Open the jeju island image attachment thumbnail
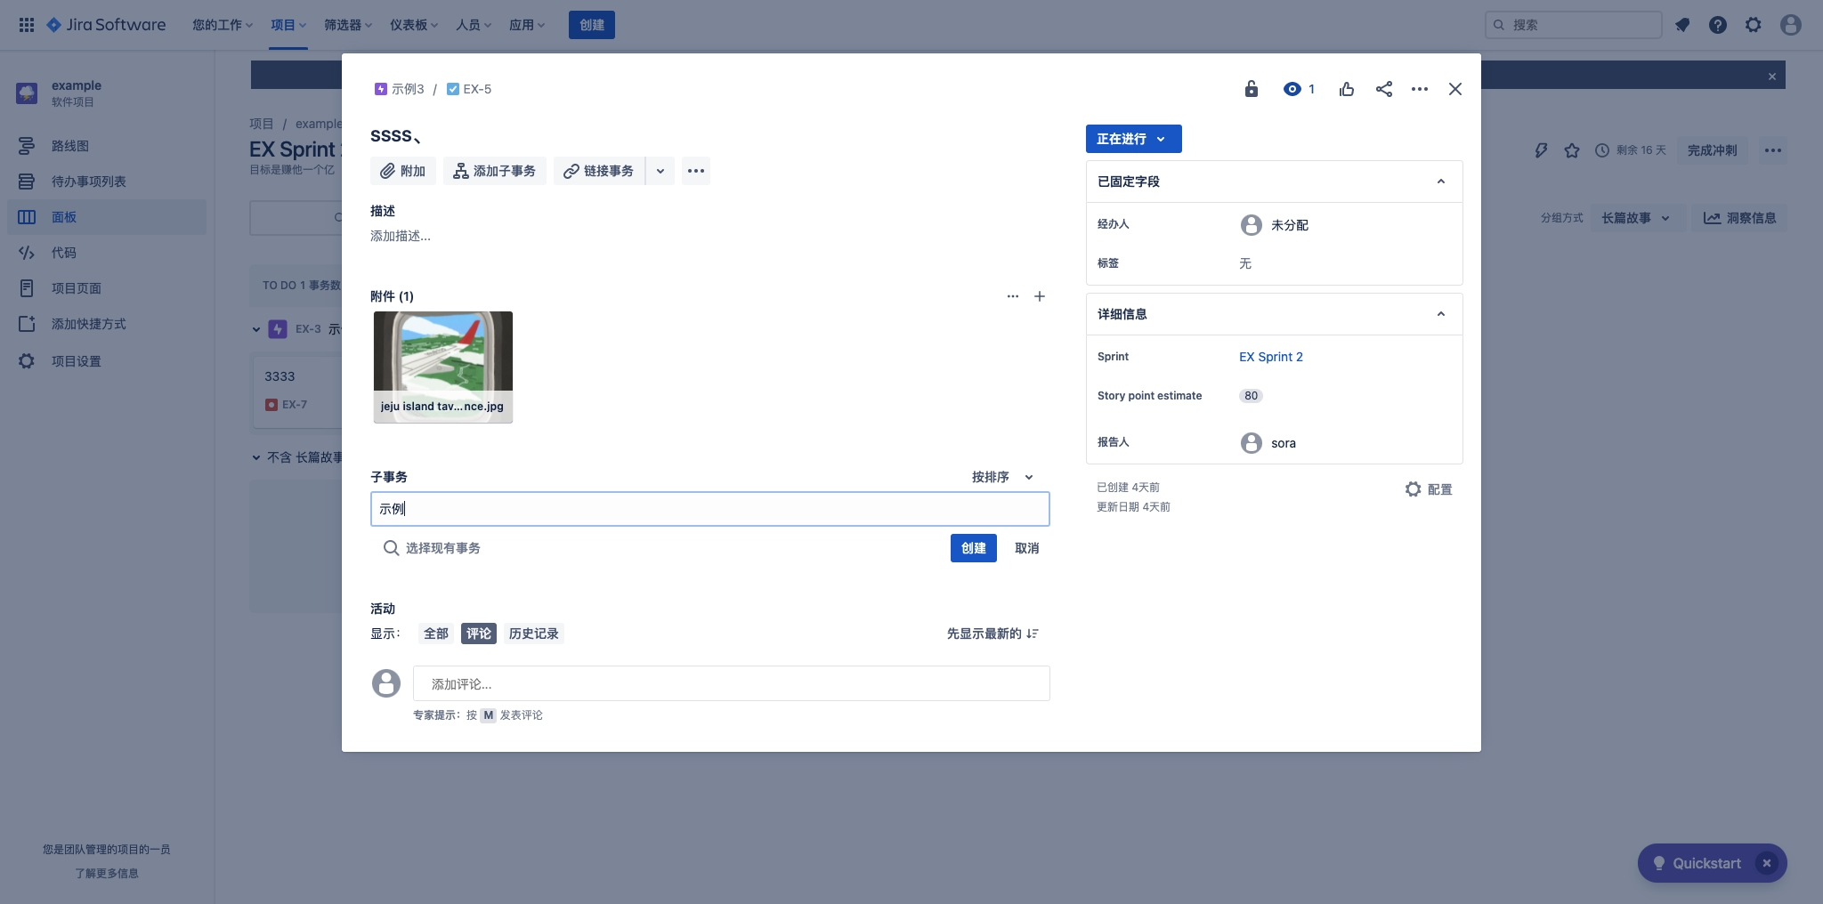 443,367
